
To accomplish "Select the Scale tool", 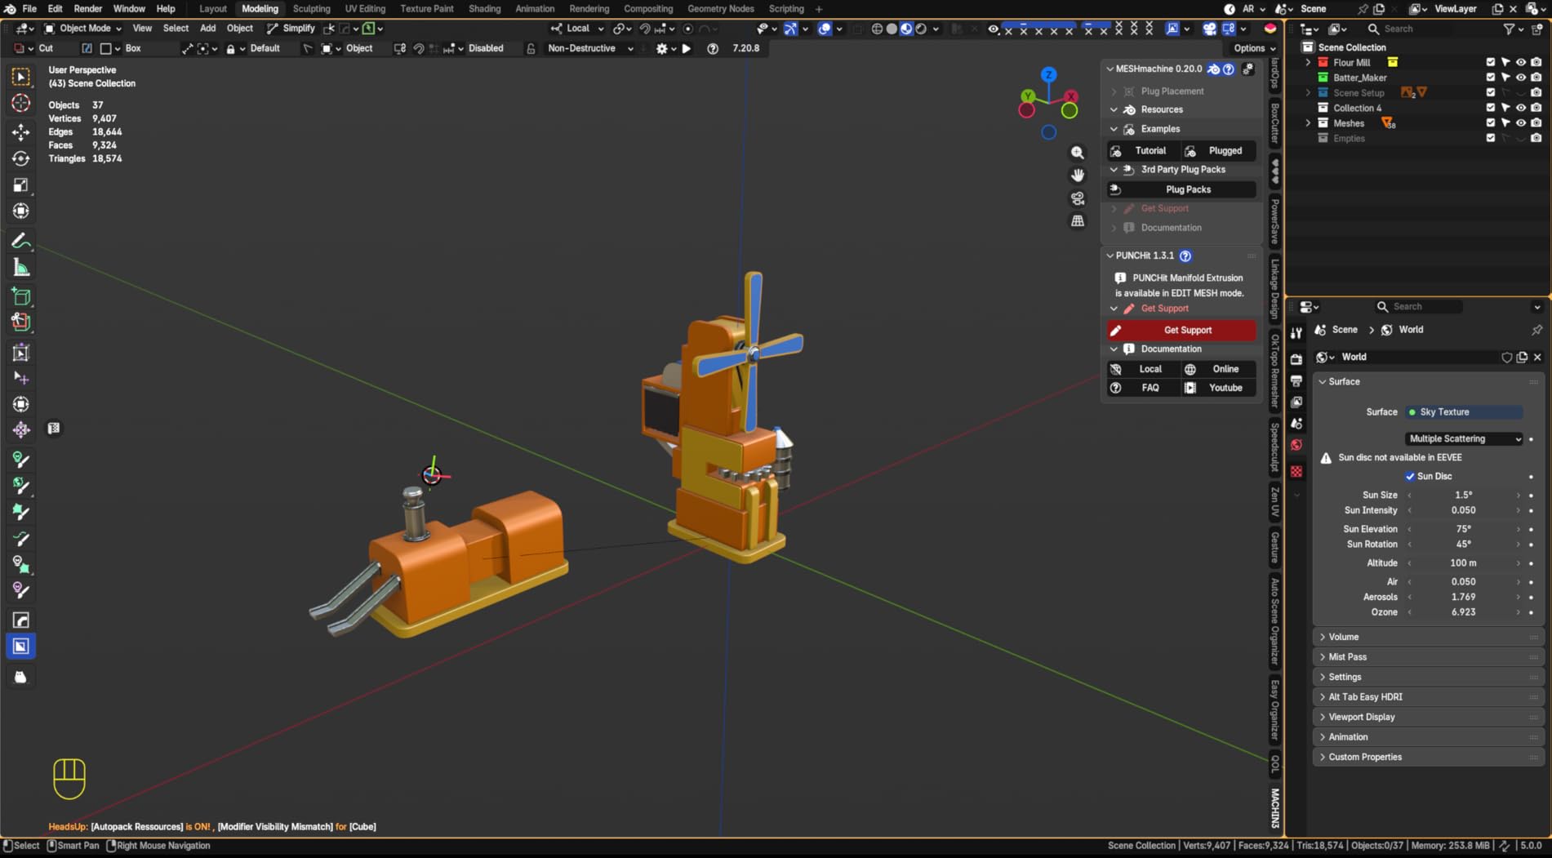I will click(21, 185).
